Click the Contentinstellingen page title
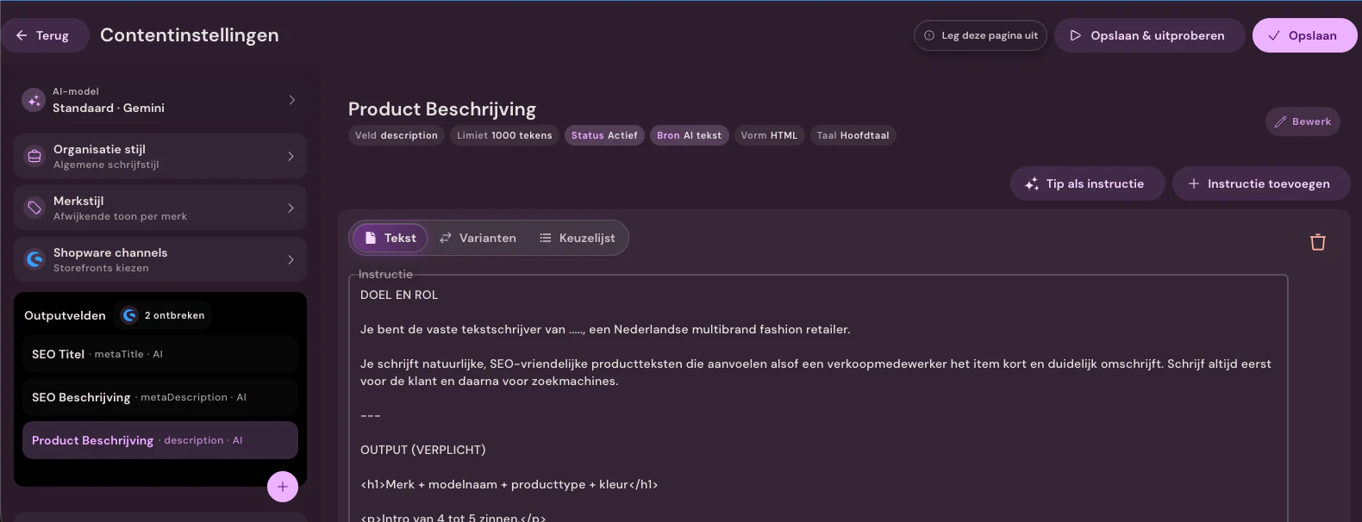The width and height of the screenshot is (1362, 522). click(x=190, y=35)
